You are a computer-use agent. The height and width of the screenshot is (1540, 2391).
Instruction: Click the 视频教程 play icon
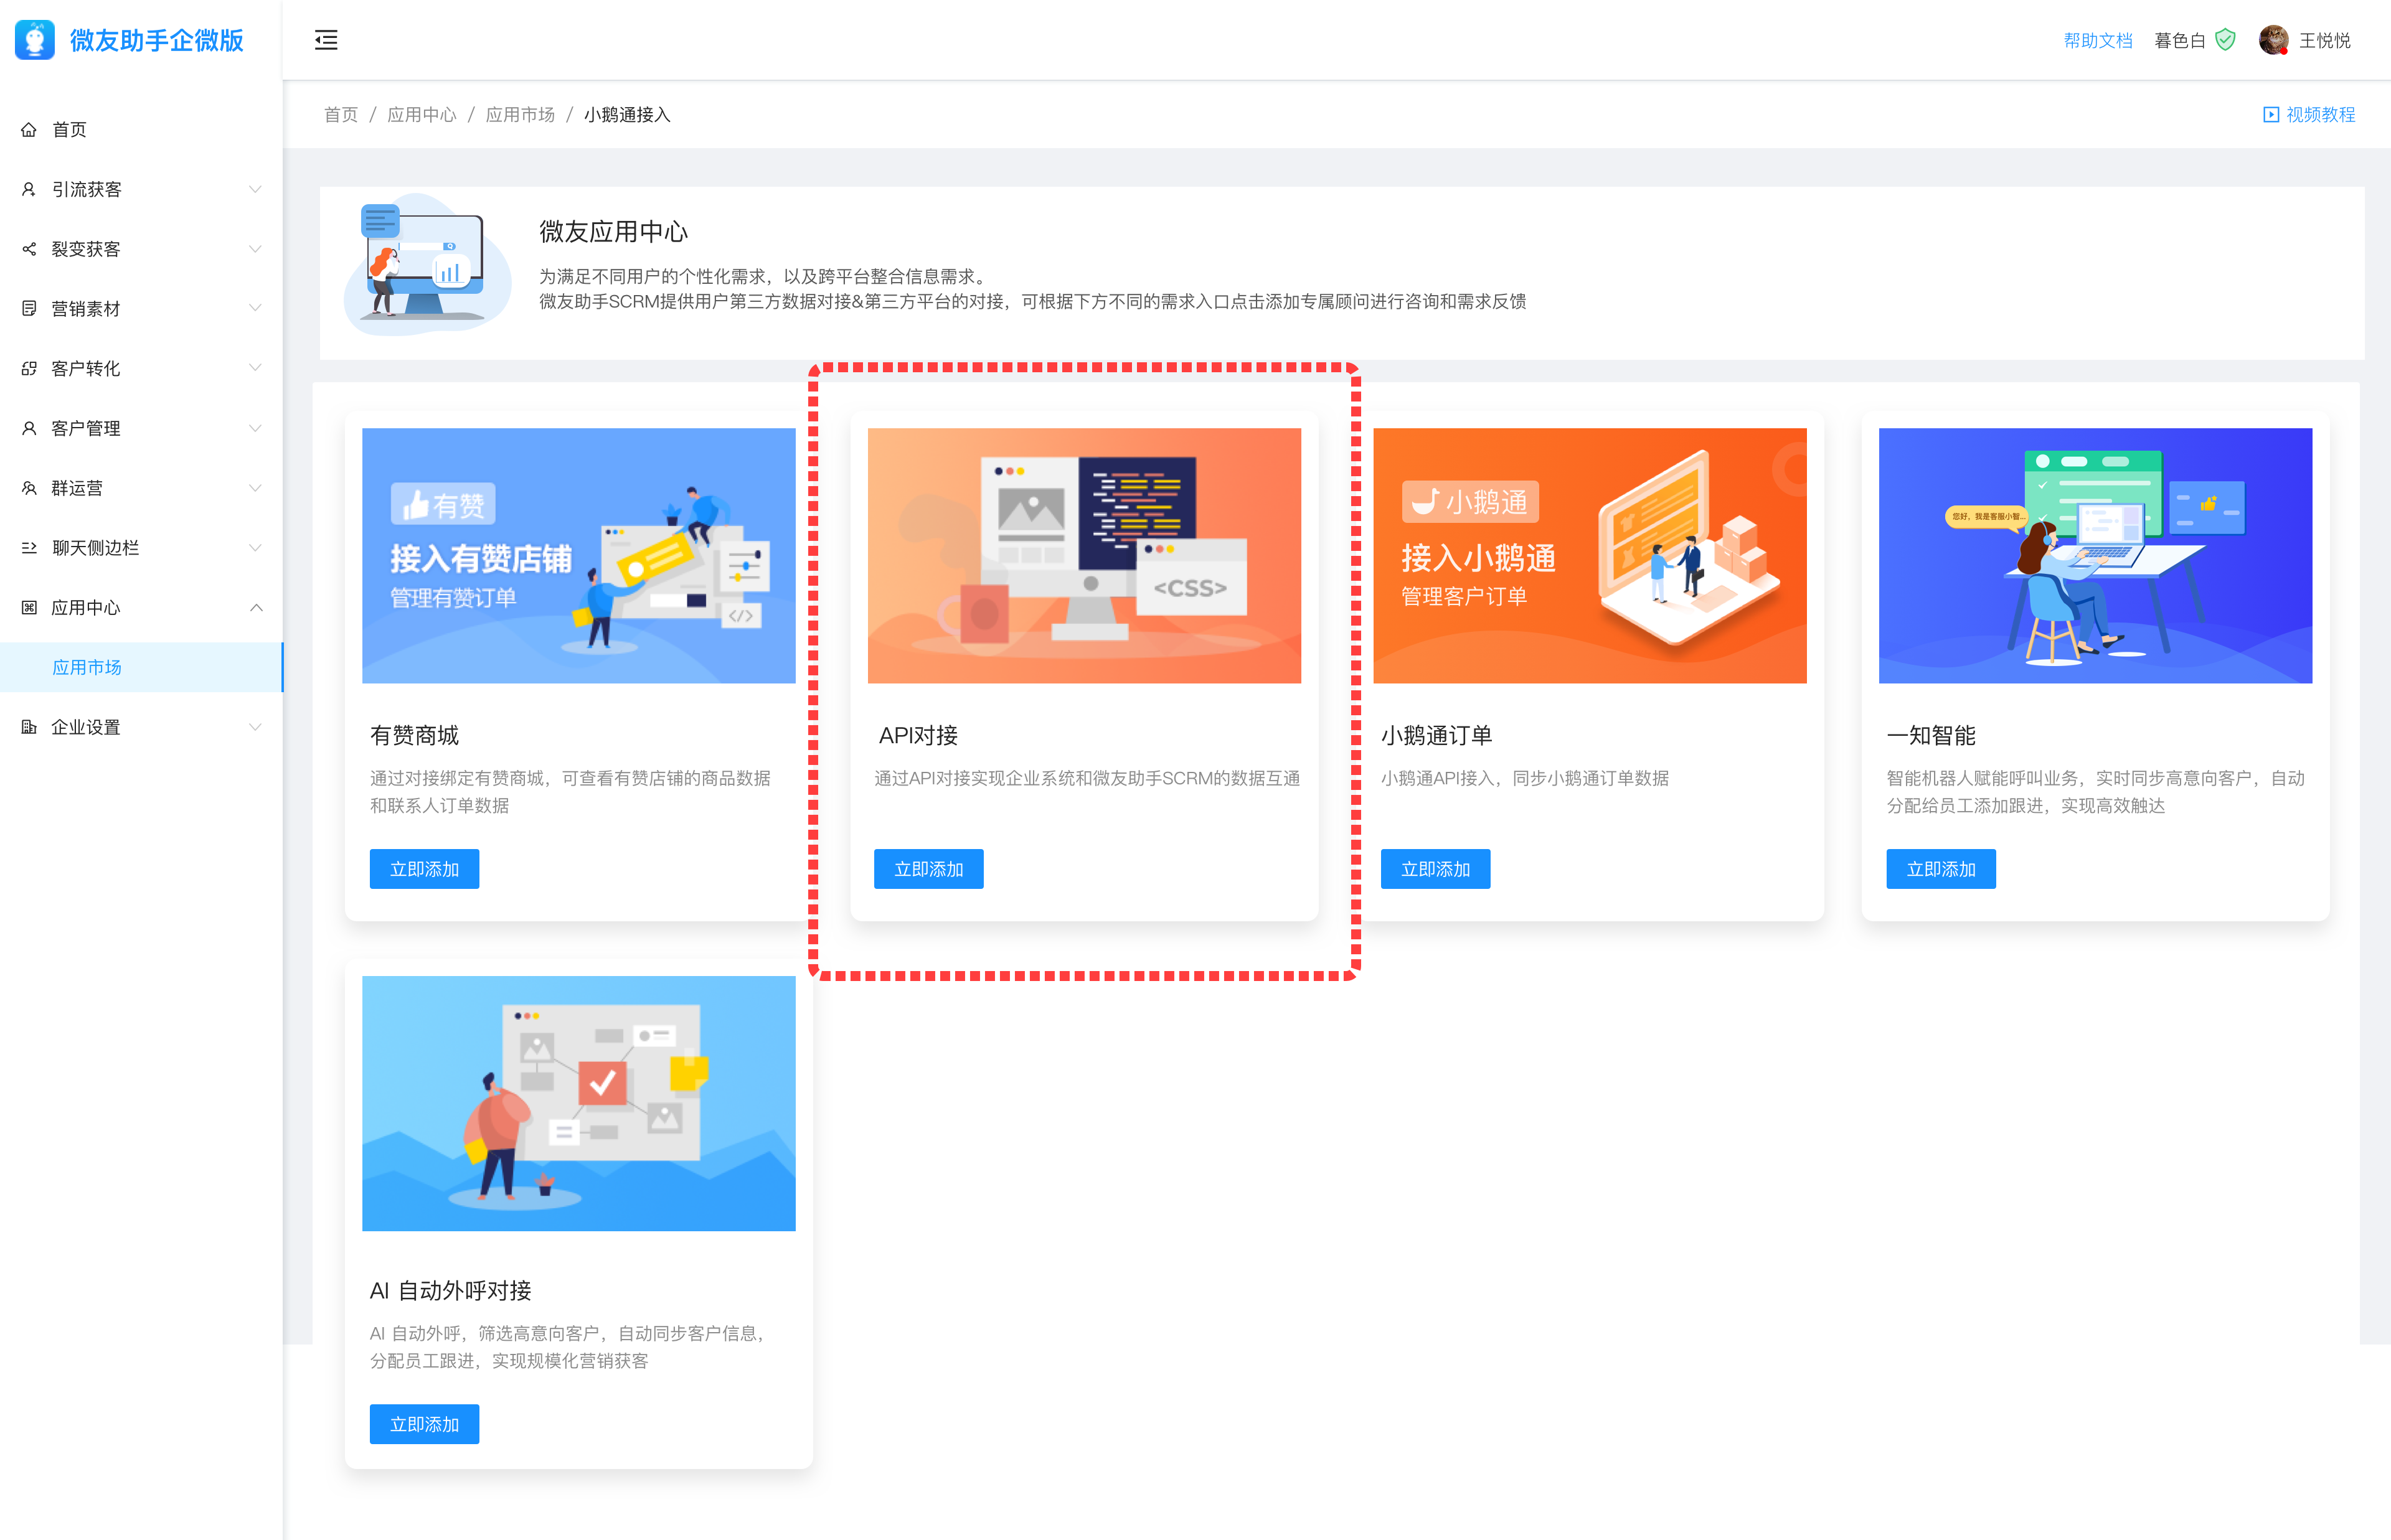coord(2271,115)
